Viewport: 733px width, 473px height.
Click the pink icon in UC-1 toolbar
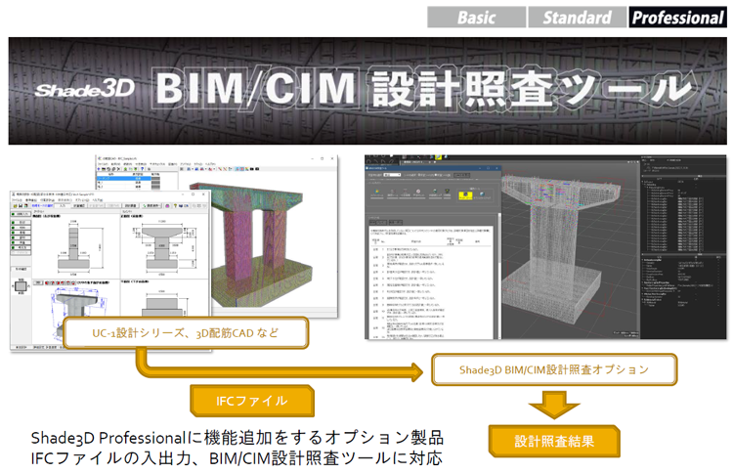pyautogui.click(x=167, y=206)
